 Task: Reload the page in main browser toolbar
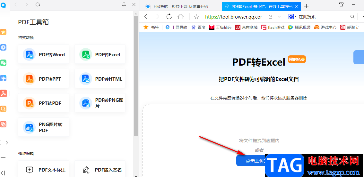click(169, 17)
